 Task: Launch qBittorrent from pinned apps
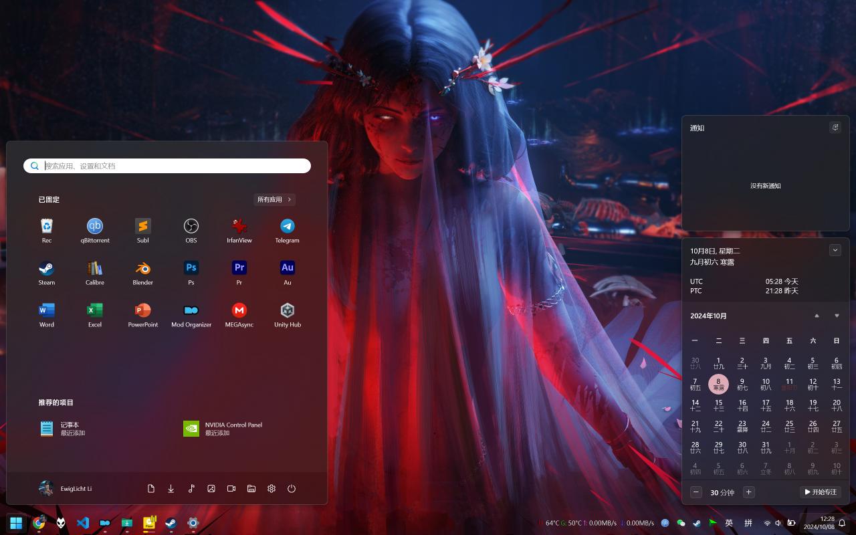coord(95,231)
